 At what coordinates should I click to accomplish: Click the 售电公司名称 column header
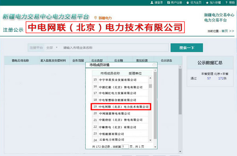click(x=21, y=60)
